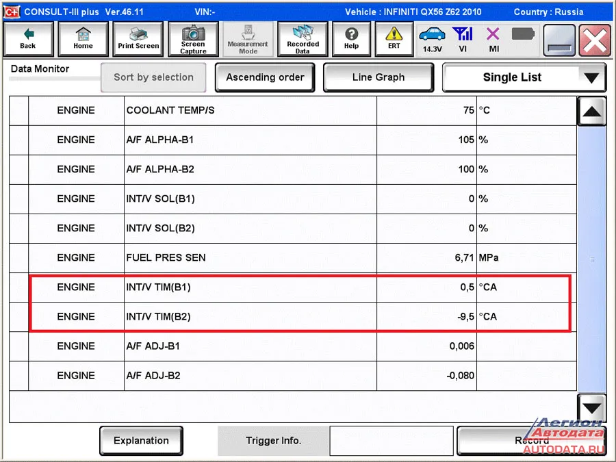Click the 105 % alpha value

click(x=466, y=140)
